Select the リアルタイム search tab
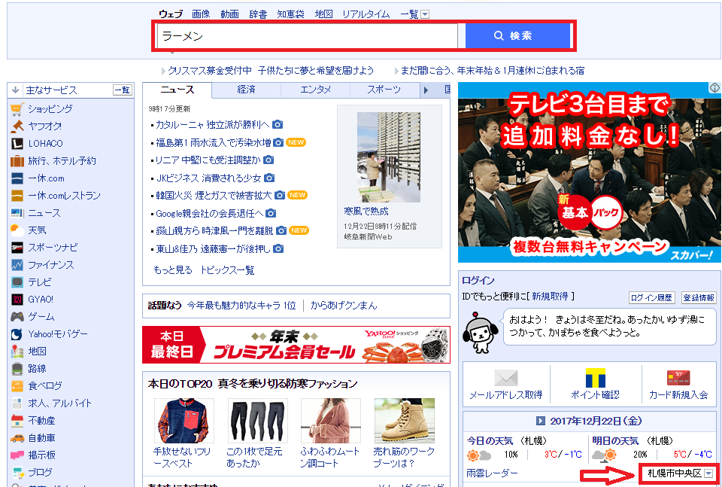Screen dimensions: 722x487 click(x=366, y=14)
